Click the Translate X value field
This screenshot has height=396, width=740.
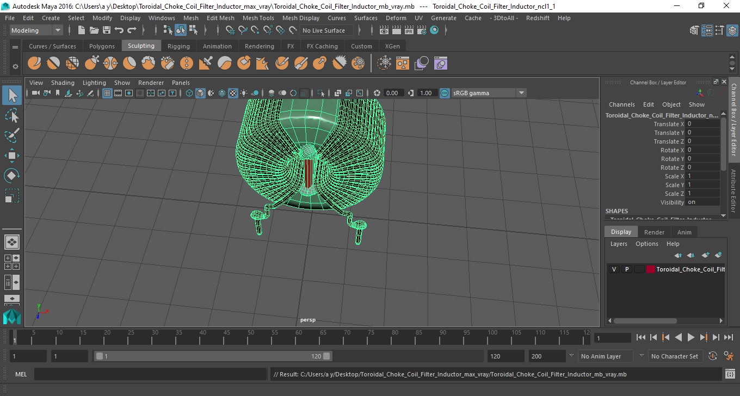[x=702, y=124]
